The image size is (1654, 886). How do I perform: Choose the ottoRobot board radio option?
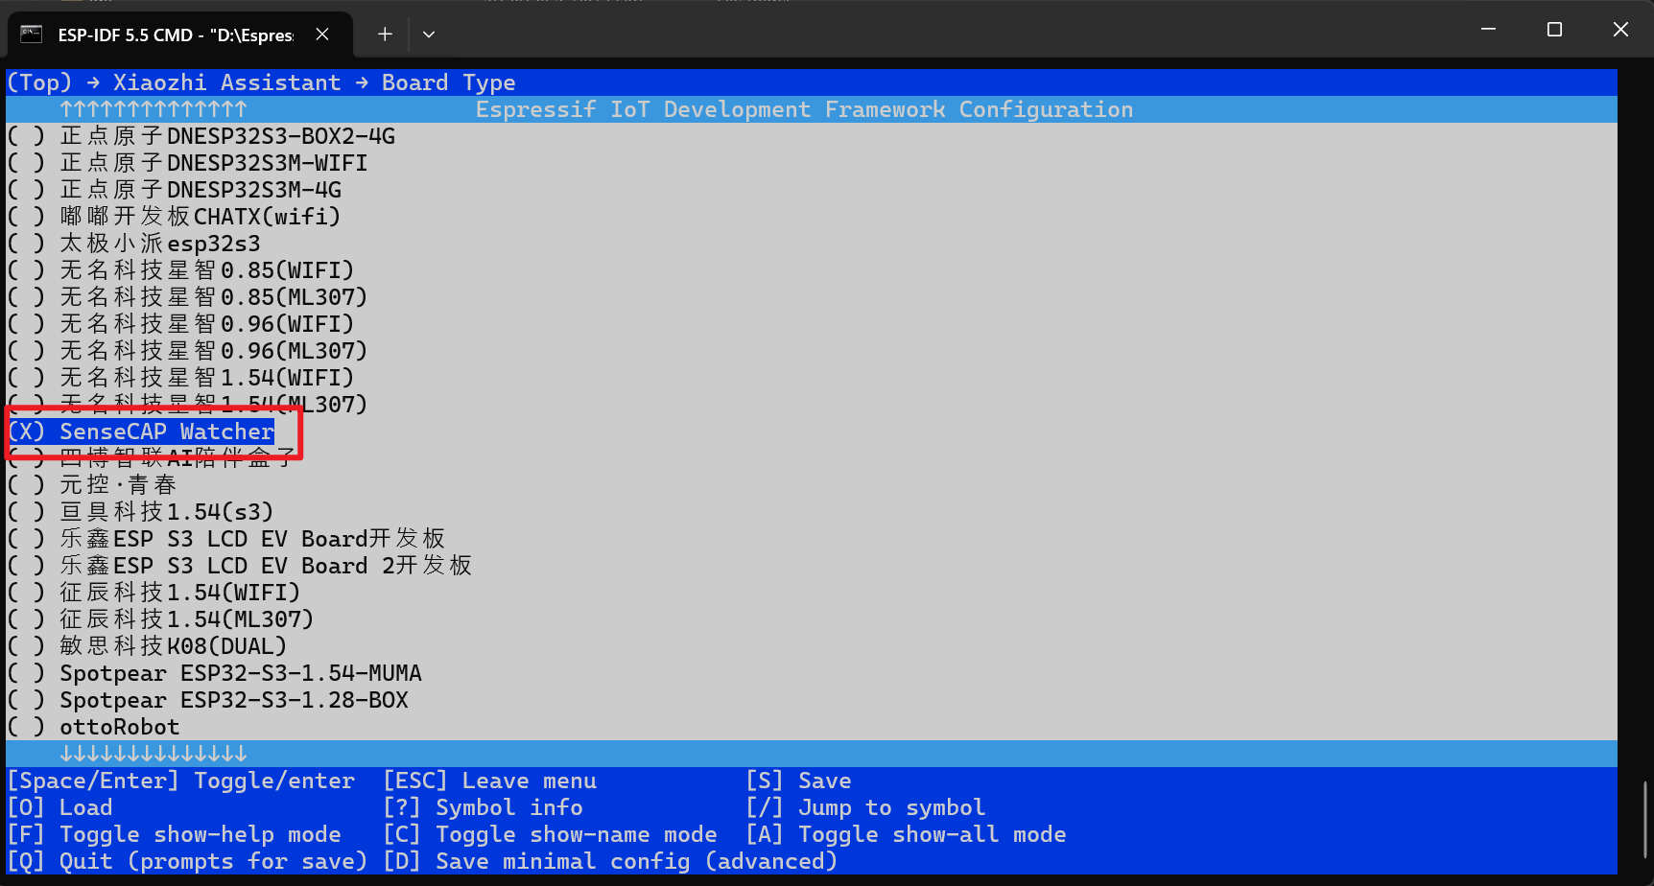point(119,727)
